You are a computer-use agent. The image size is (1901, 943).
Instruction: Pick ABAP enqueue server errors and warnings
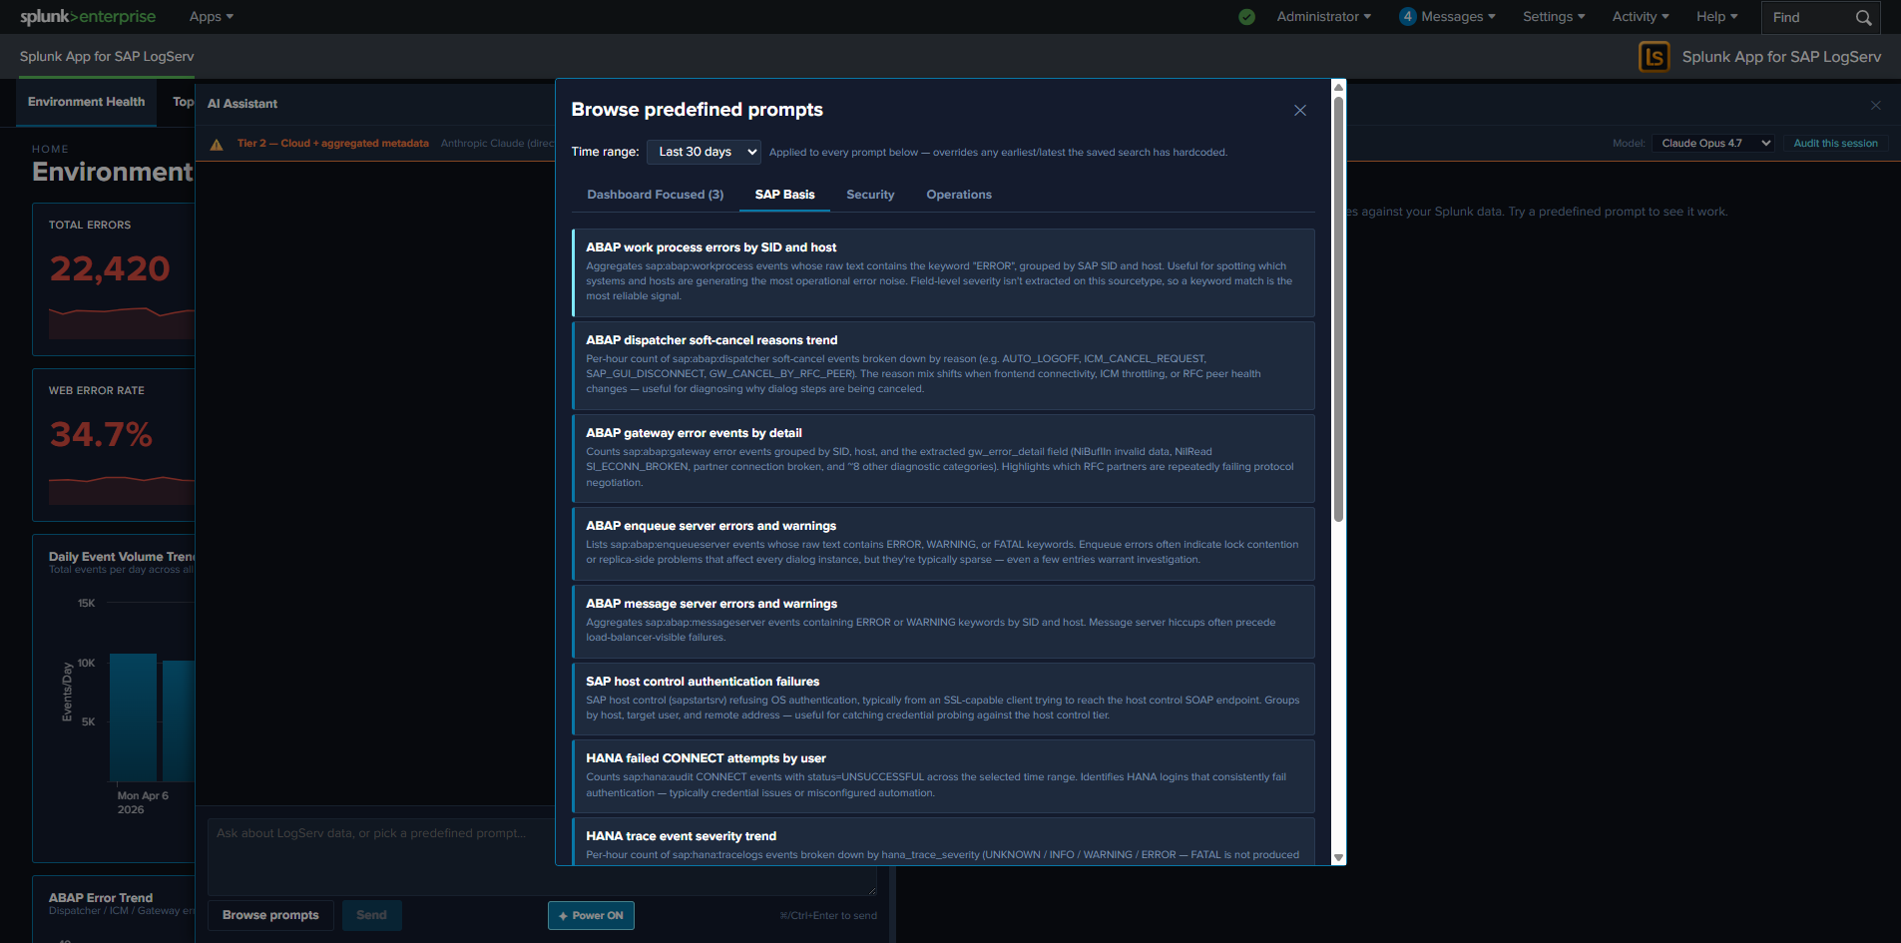(x=943, y=543)
